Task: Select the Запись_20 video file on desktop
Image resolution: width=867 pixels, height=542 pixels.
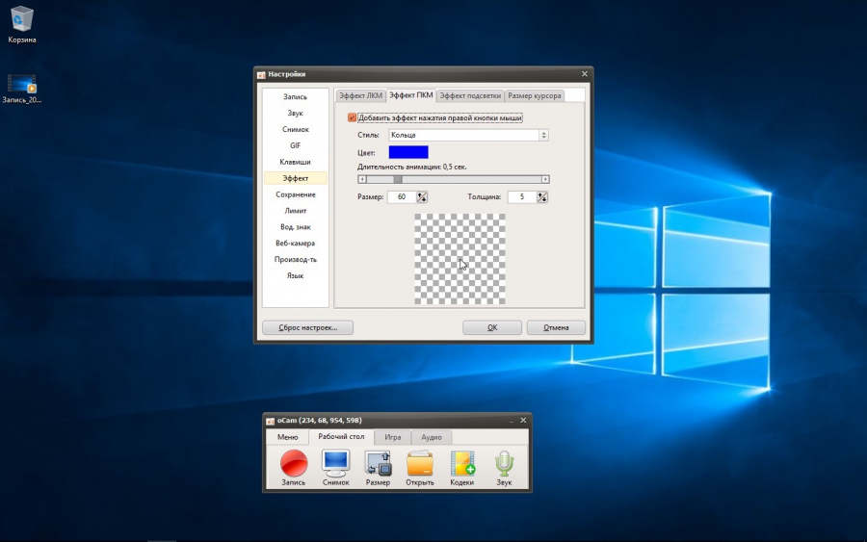Action: pyautogui.click(x=21, y=85)
